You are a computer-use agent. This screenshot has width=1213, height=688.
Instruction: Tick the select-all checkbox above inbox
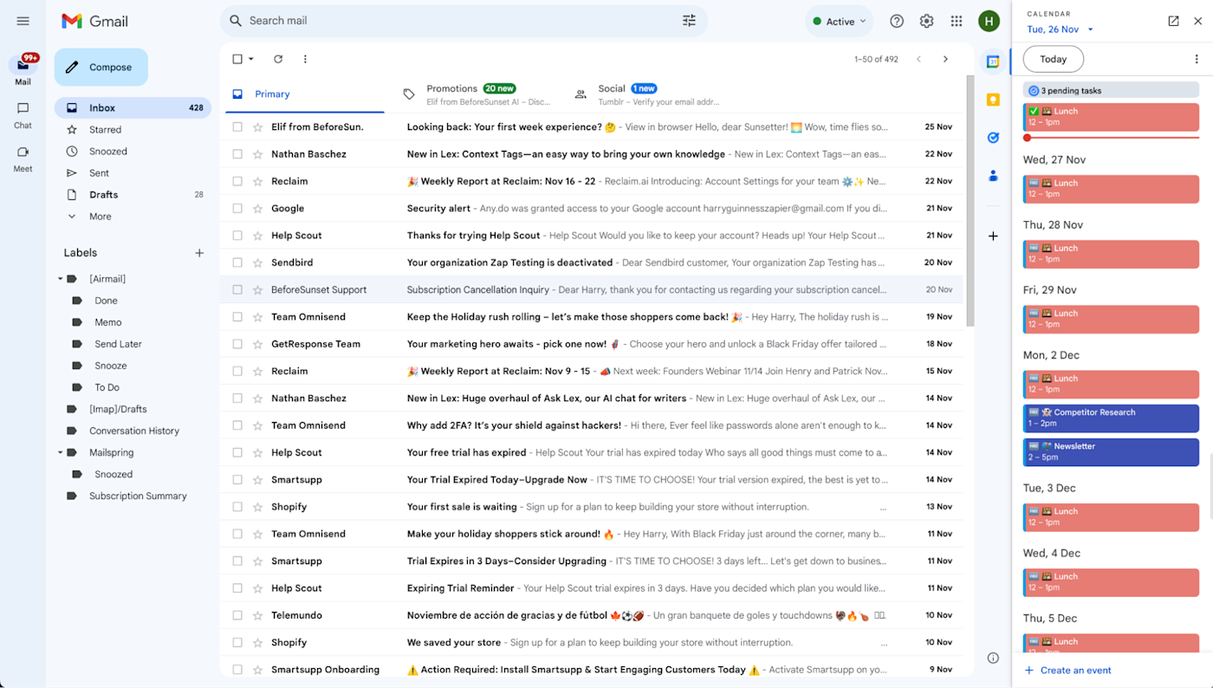(237, 59)
